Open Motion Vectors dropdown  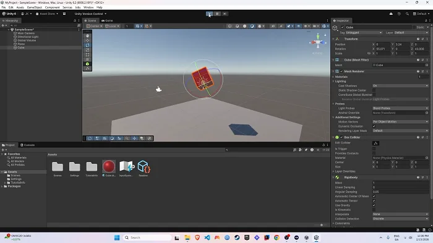pyautogui.click(x=400, y=122)
